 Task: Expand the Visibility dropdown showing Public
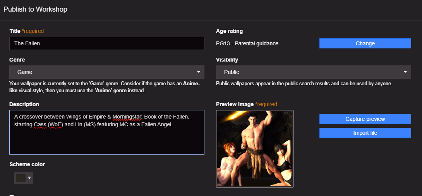[313, 72]
